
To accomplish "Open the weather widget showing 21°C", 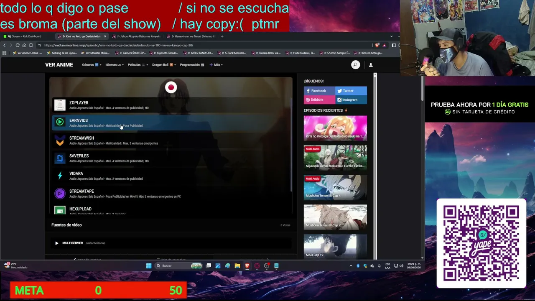I will 16,266.
